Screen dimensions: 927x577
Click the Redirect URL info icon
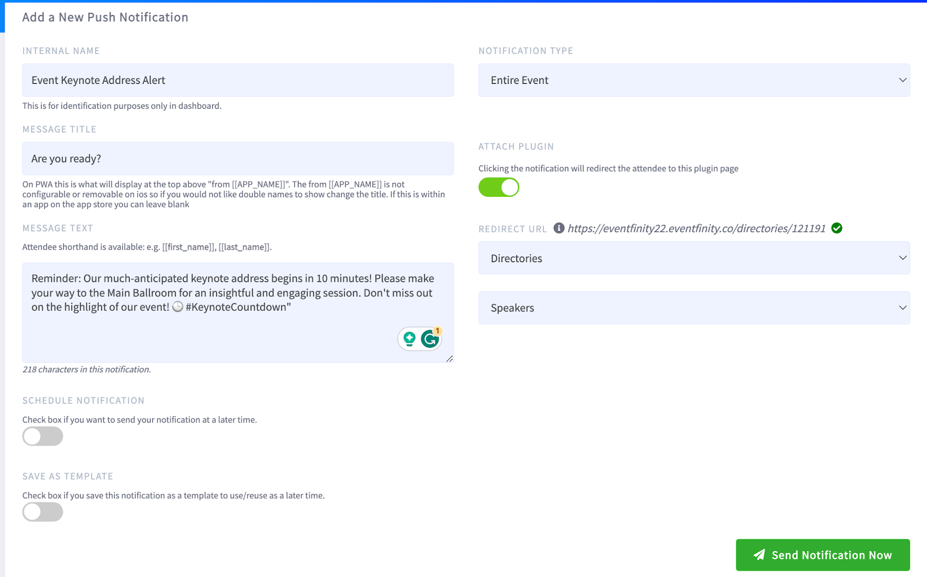point(559,228)
